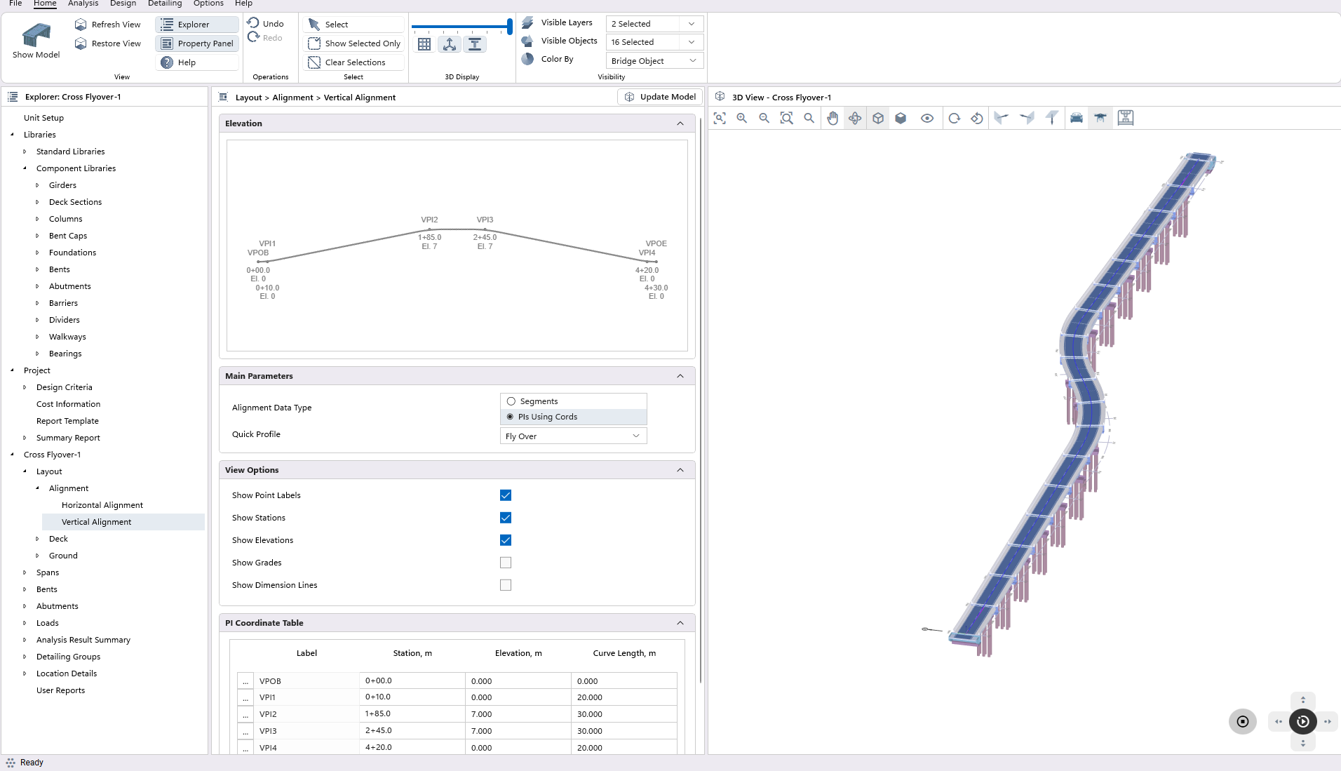Click the solid shaded cube icon
1341x771 pixels.
click(901, 119)
